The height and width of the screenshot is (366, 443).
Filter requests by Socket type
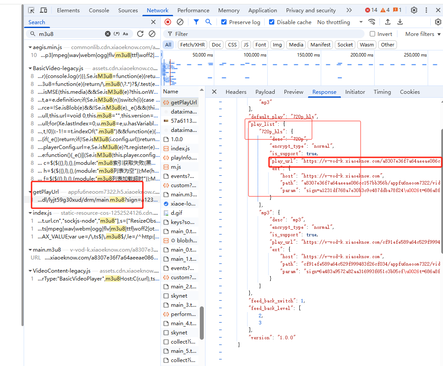tap(345, 45)
